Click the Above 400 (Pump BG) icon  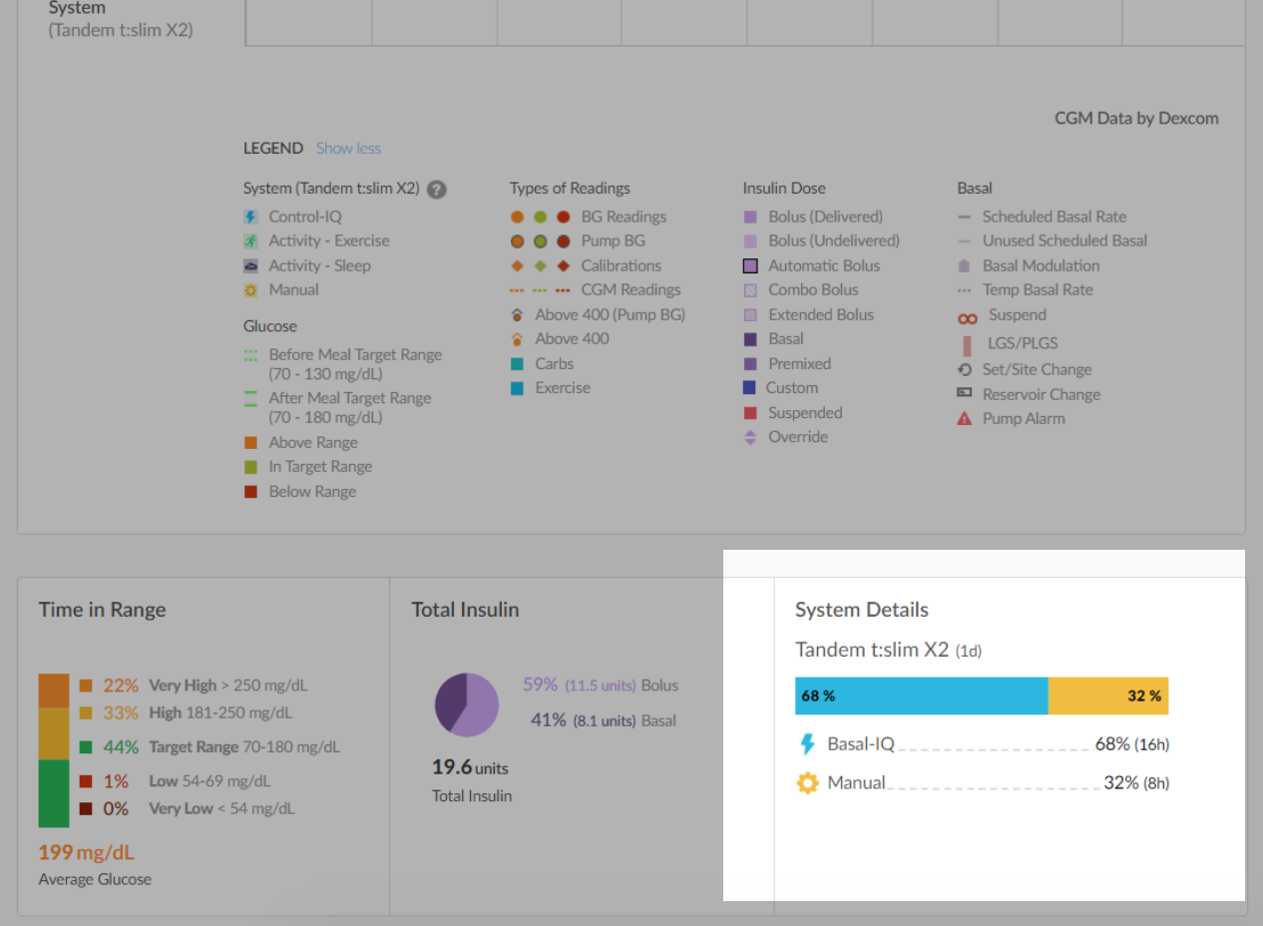coord(517,315)
